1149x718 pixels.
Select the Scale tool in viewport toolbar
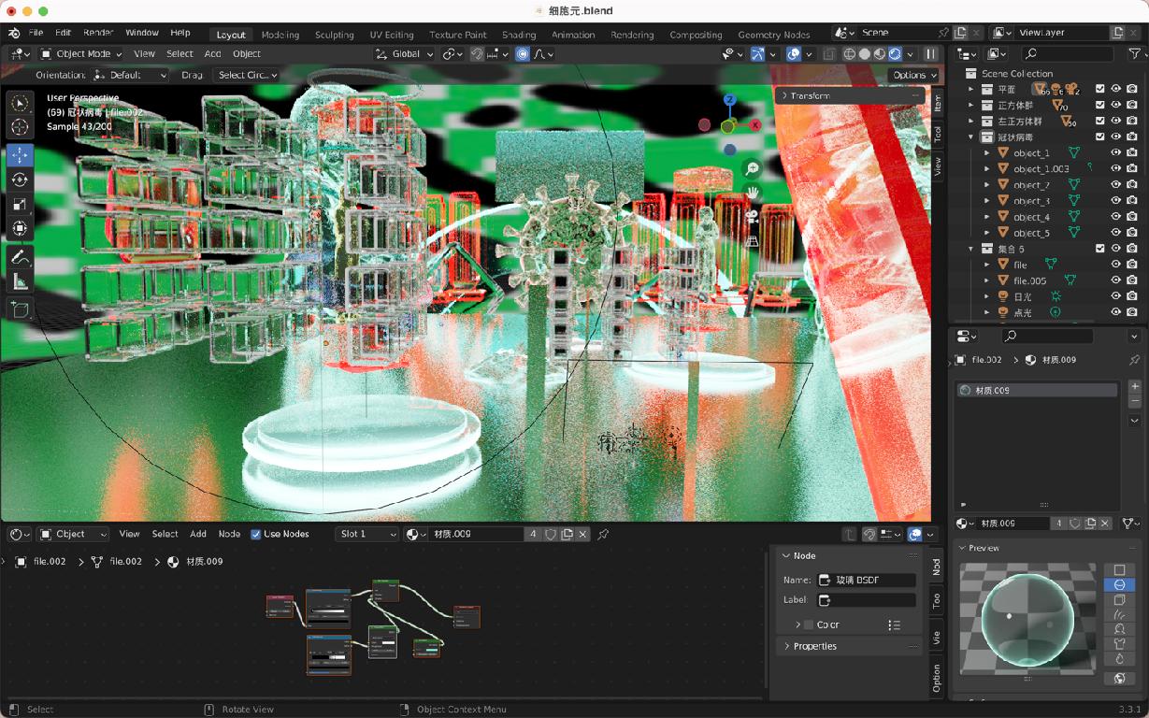point(20,204)
